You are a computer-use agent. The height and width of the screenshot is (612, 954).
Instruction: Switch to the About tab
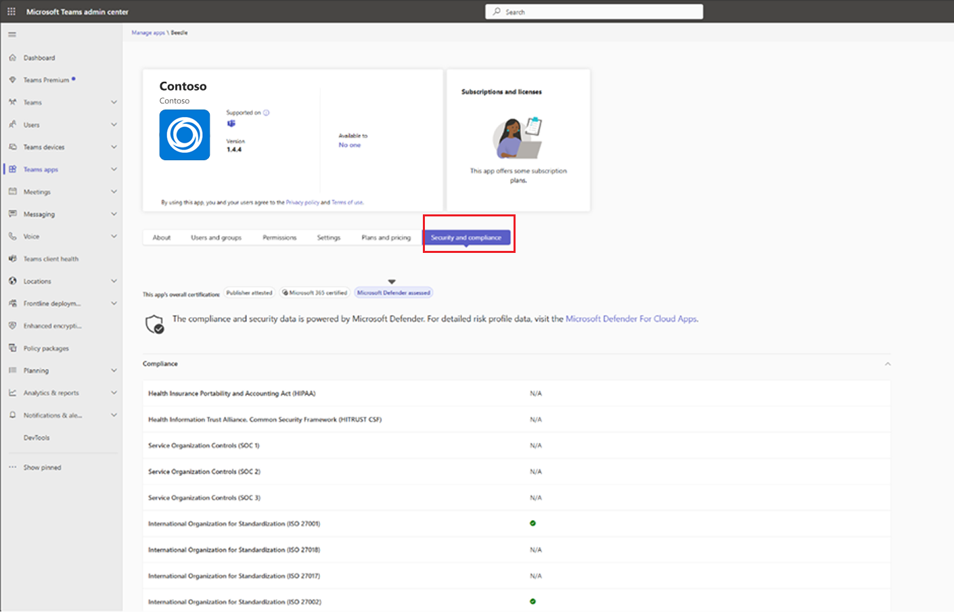162,237
